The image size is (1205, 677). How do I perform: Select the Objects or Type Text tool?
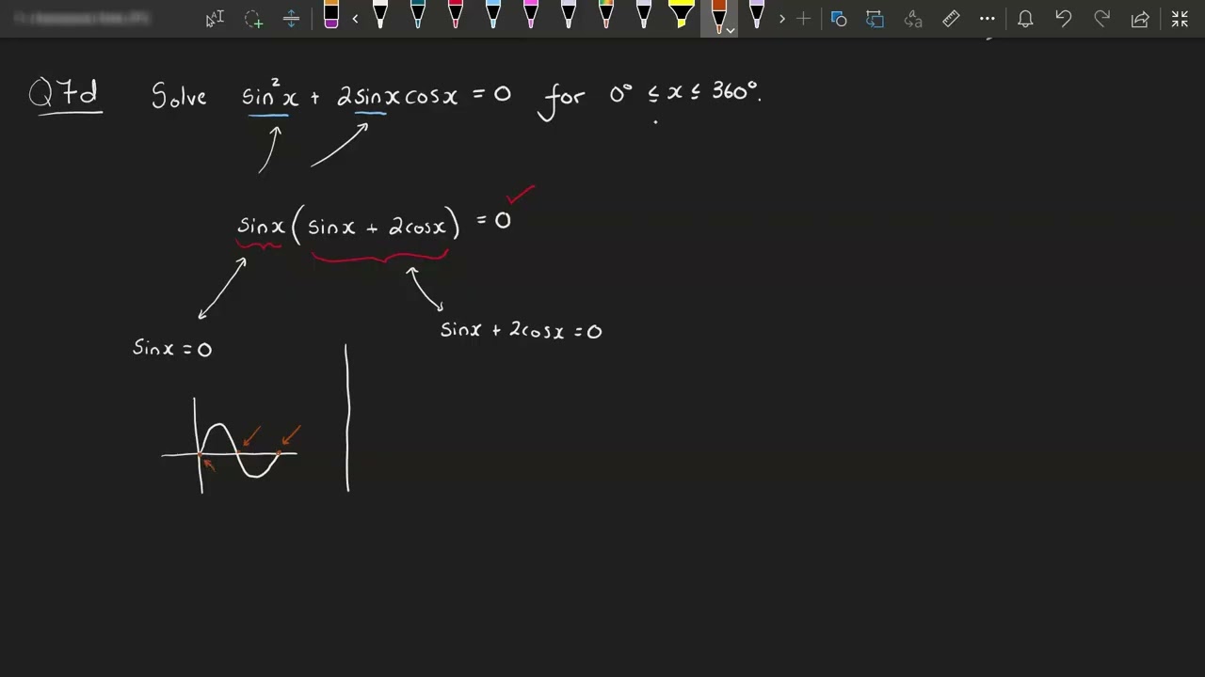click(215, 19)
